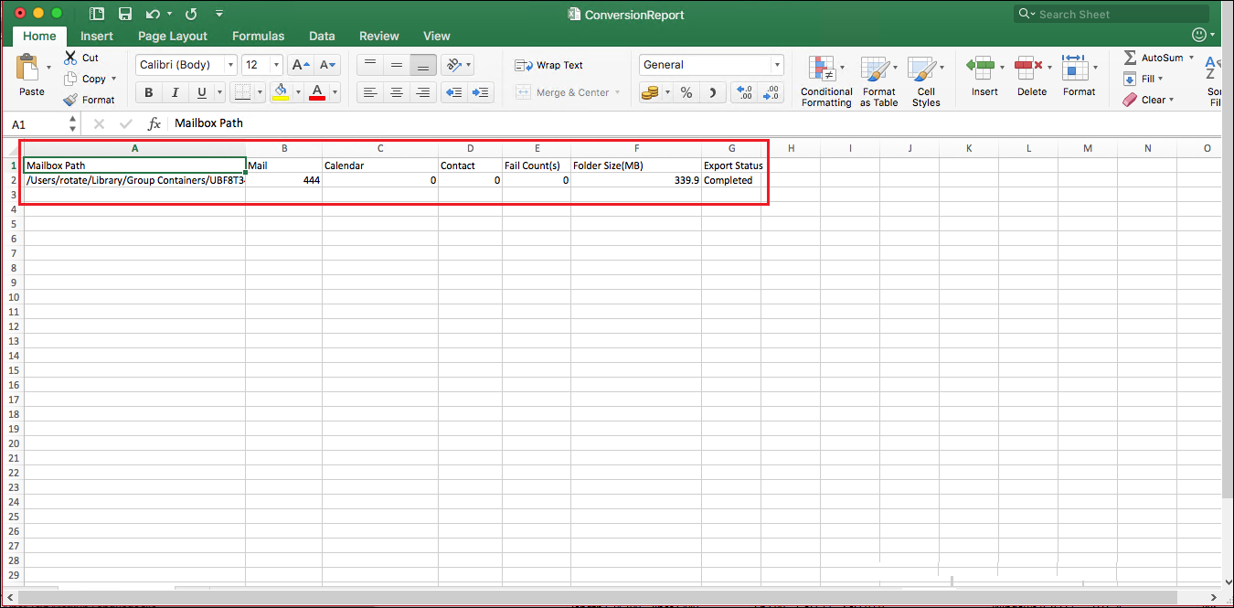Switch to the Review tab
The height and width of the screenshot is (608, 1234).
[x=378, y=36]
